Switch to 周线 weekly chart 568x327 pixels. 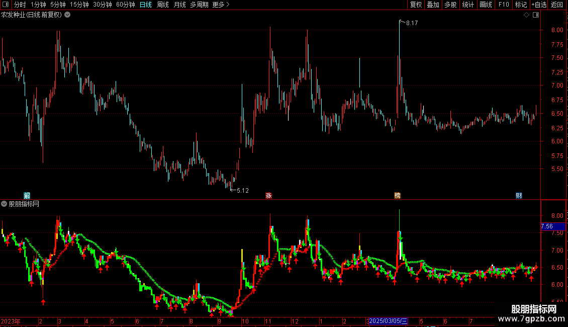click(163, 5)
